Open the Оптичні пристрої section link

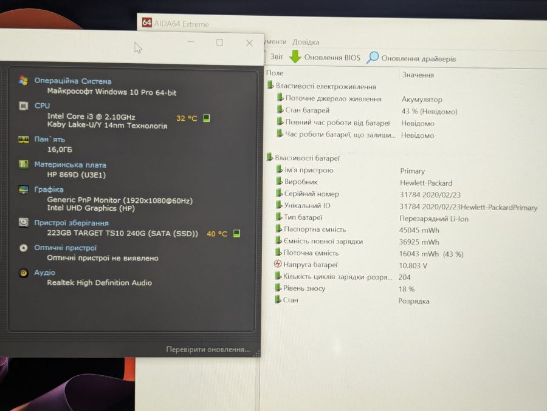coord(65,248)
